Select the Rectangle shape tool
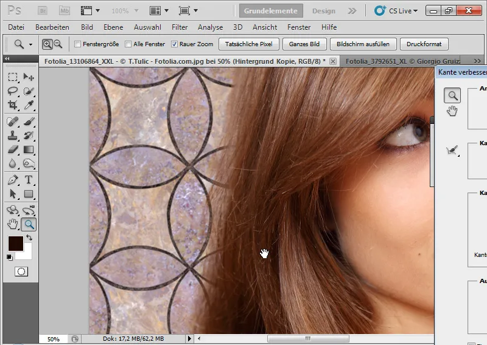Viewport: 487px width, 345px height. [29, 194]
